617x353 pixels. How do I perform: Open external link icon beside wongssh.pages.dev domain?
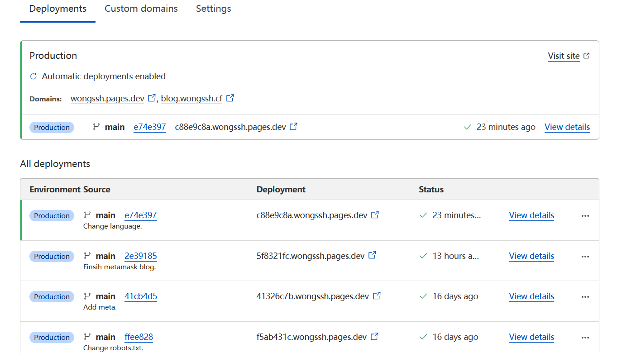coord(152,98)
